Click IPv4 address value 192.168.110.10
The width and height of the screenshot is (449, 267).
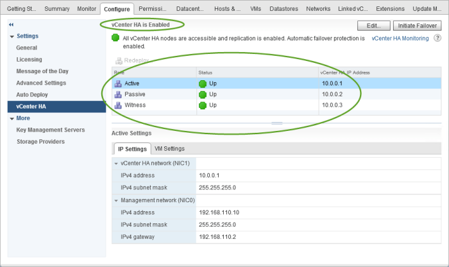219,212
